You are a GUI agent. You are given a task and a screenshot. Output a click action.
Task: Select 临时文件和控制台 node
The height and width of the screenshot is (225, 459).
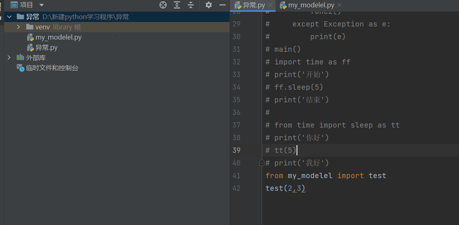pyautogui.click(x=52, y=68)
